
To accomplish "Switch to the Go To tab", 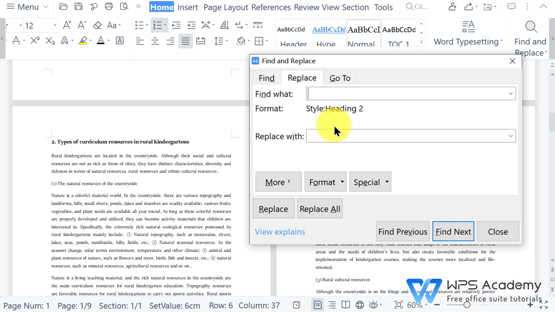I will [340, 78].
